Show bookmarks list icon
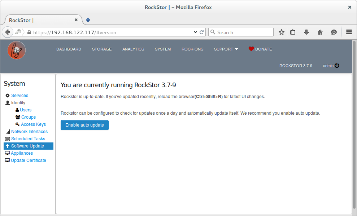 [x=293, y=32]
